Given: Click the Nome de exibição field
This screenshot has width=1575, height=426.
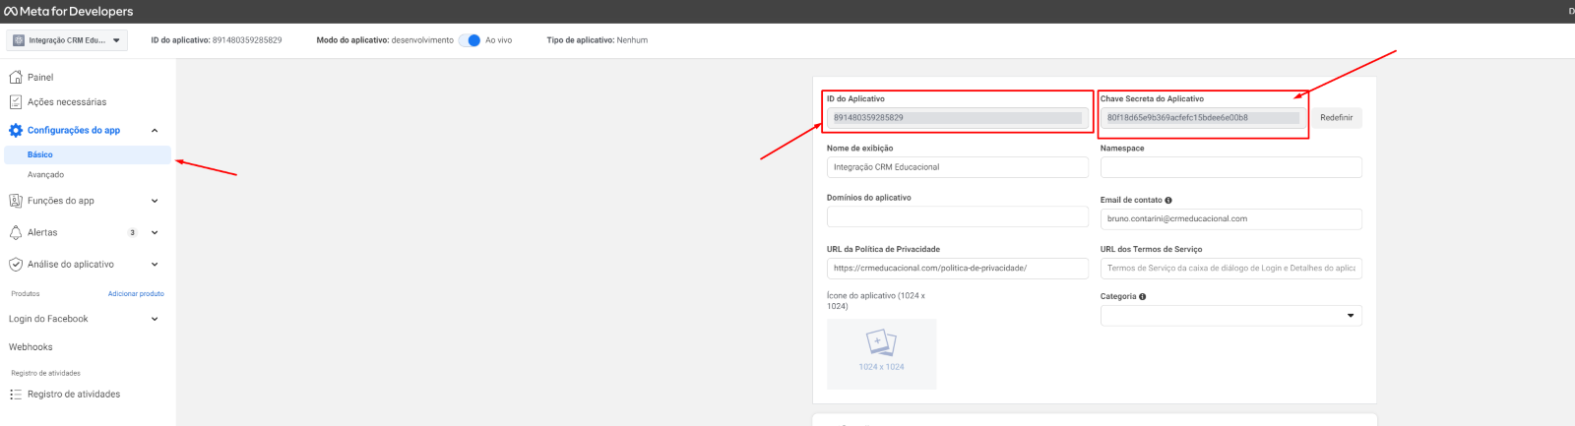Looking at the screenshot, I should tap(958, 167).
